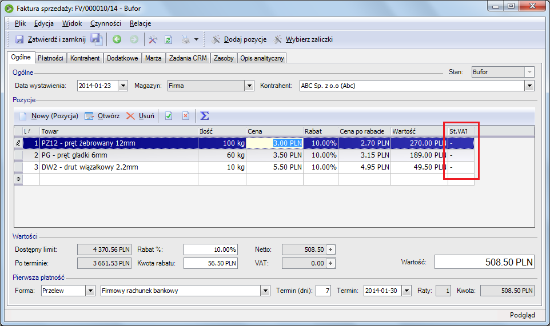Expand the Stan dropdown
Viewport: 550px width, 326px height.
529,72
